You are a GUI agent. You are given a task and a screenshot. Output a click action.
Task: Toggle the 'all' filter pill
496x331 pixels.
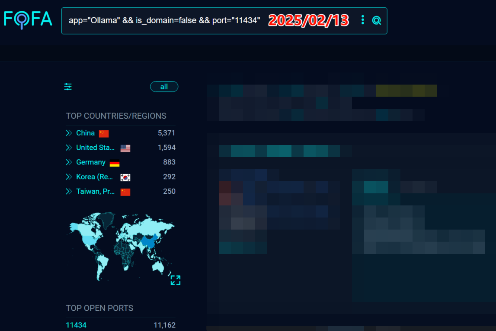point(164,87)
